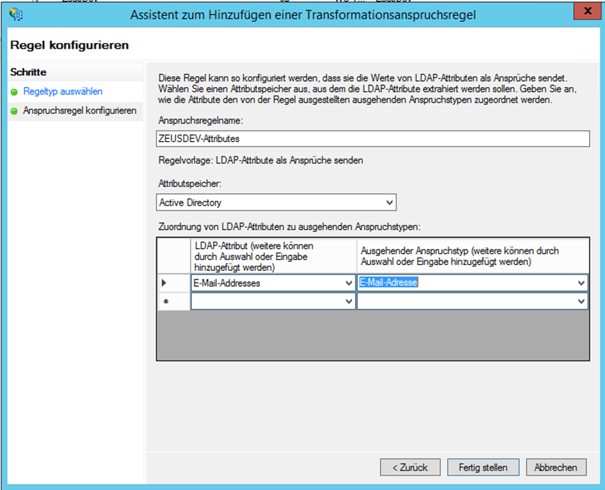Viewport: 605px width, 490px height.
Task: Cancel the wizard with "Abbrechen"
Action: (x=556, y=467)
